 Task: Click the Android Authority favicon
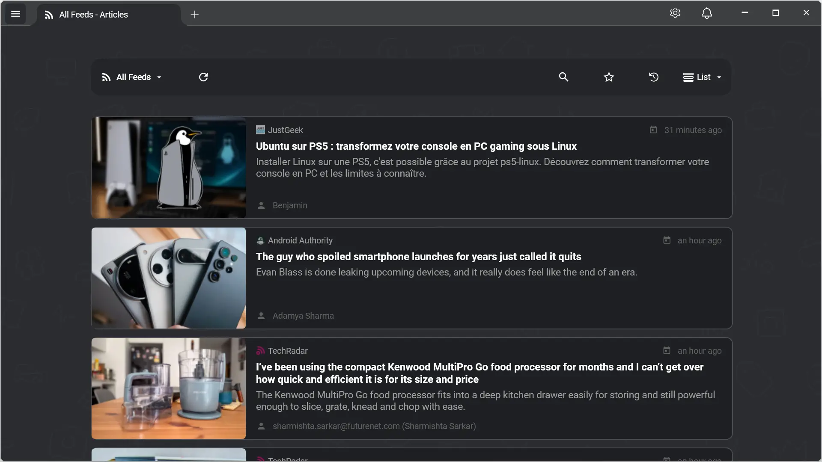tap(260, 240)
